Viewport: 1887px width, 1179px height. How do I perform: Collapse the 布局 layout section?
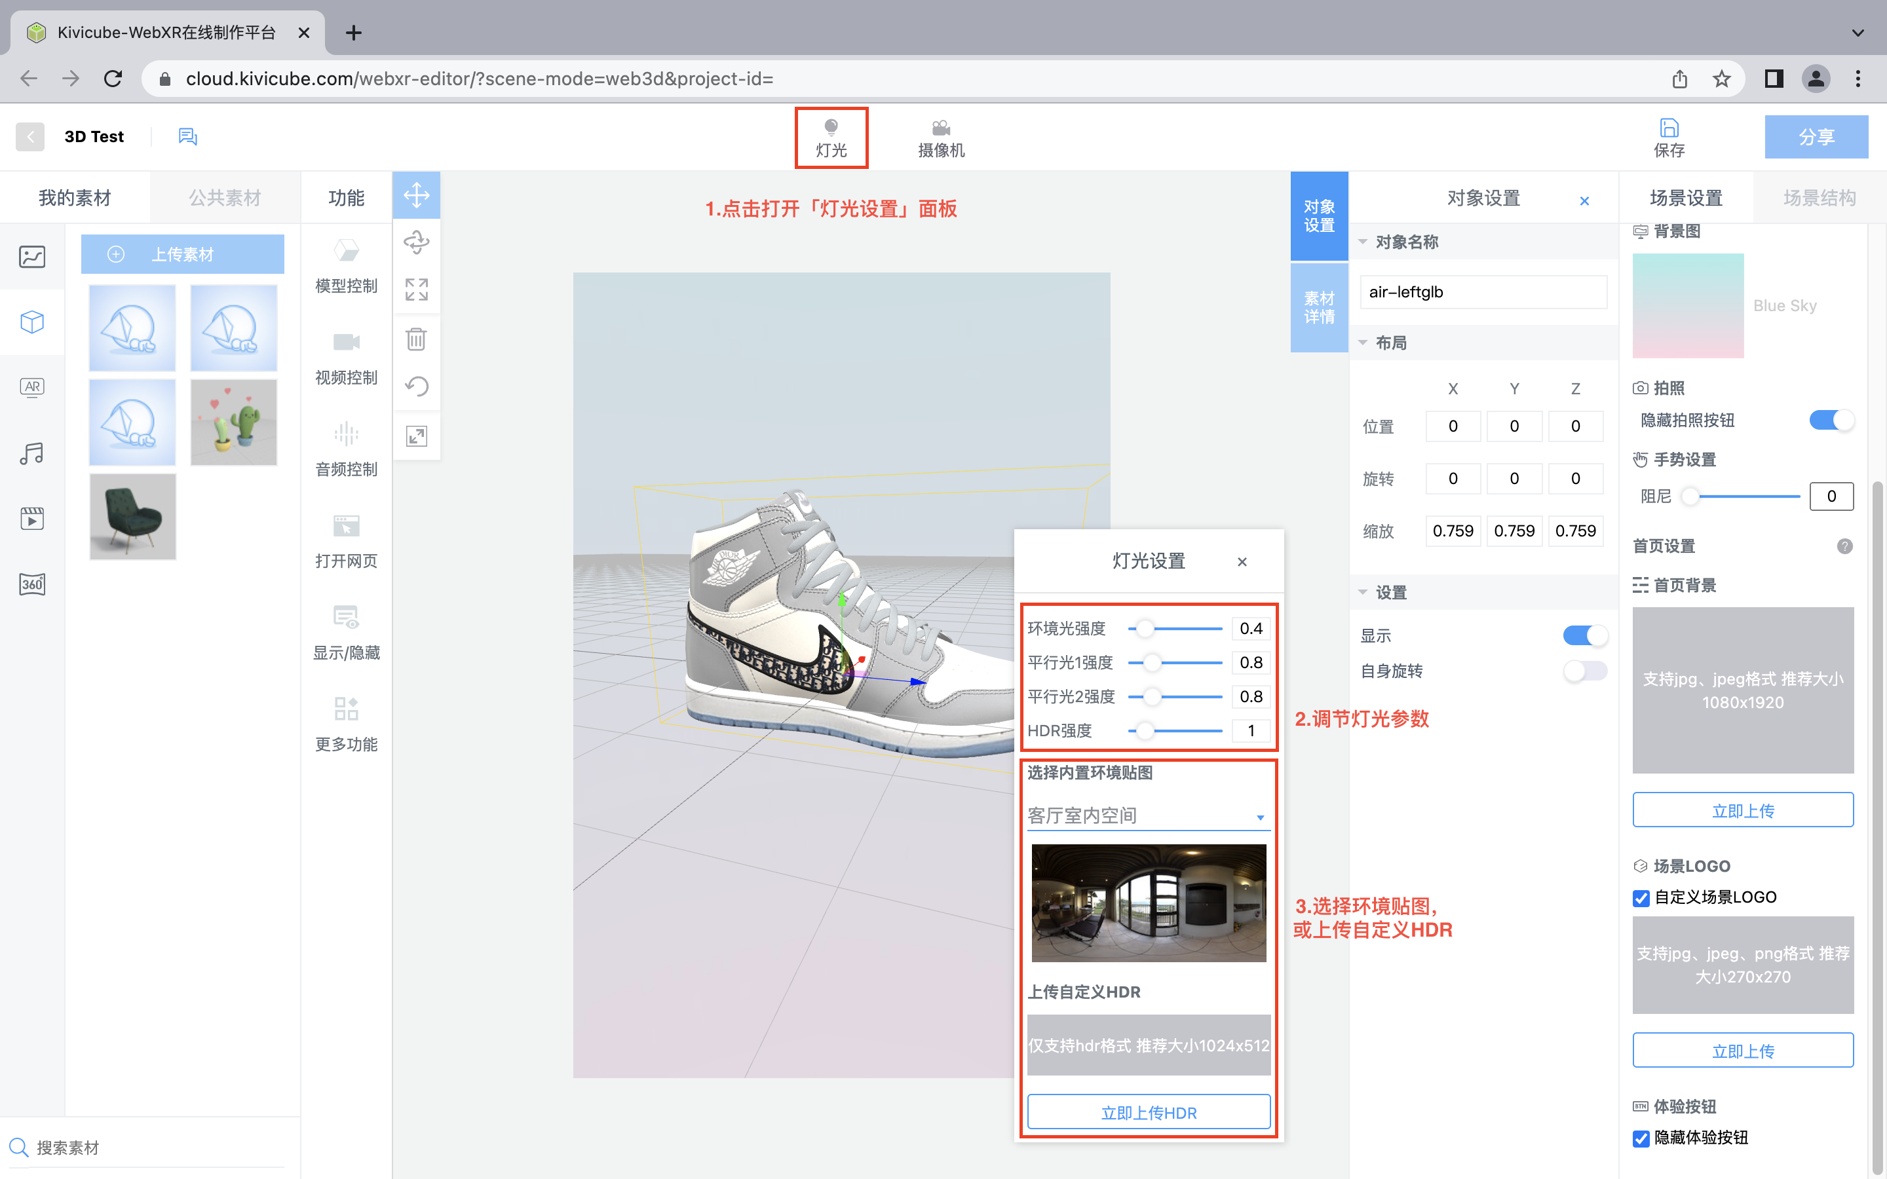point(1363,343)
